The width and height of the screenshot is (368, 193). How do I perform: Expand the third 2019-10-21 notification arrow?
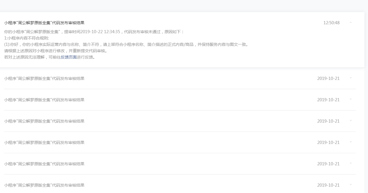coord(351,121)
